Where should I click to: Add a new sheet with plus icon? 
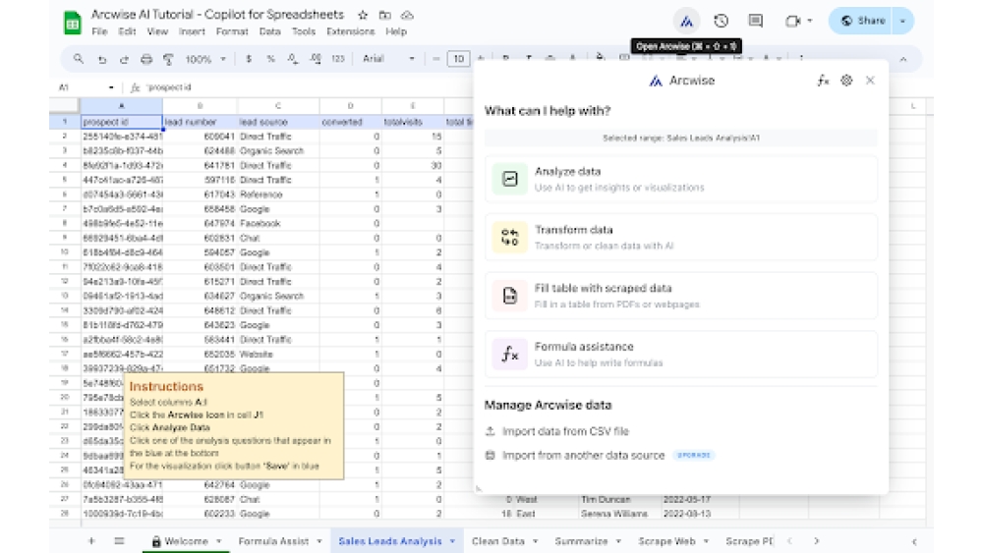91,541
